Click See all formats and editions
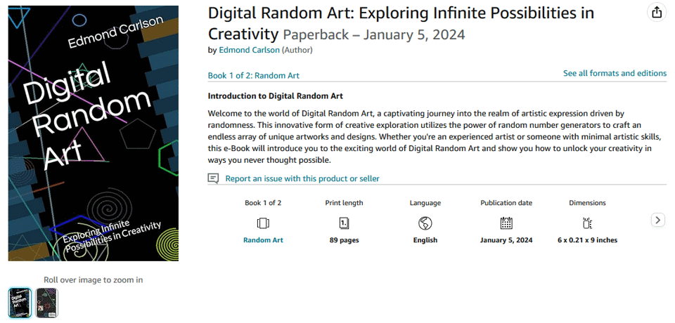Viewport: 675px width, 323px height. point(615,73)
